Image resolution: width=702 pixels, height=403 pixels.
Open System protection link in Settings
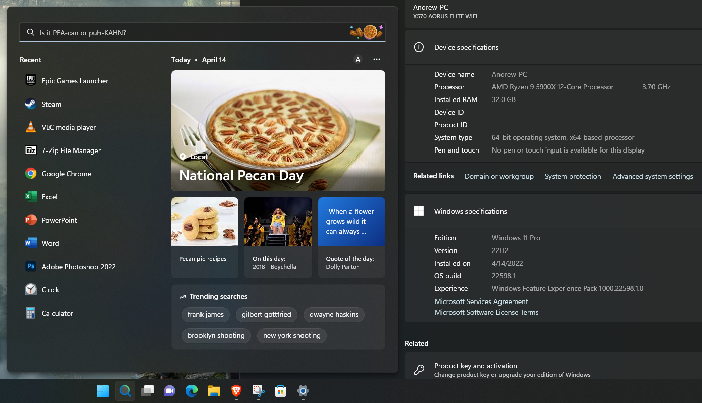573,176
